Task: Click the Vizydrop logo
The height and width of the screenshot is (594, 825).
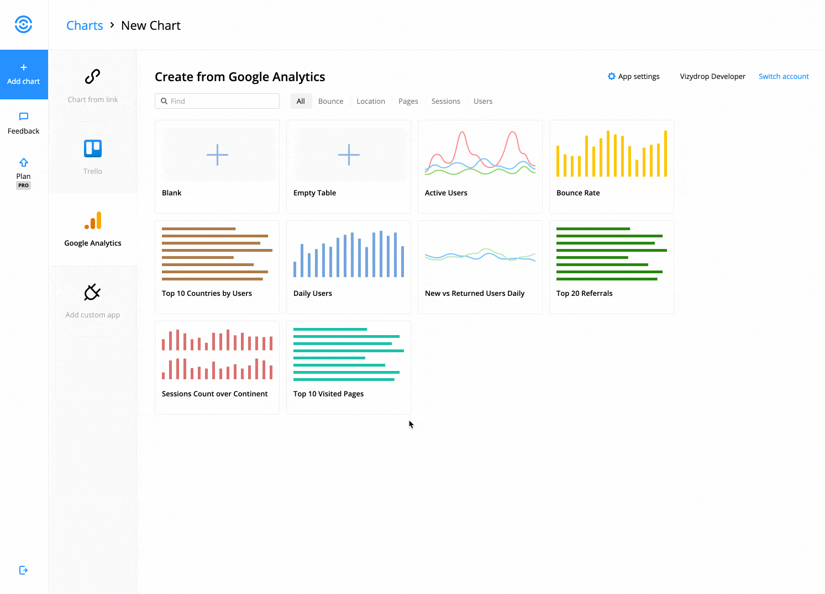Action: (23, 24)
